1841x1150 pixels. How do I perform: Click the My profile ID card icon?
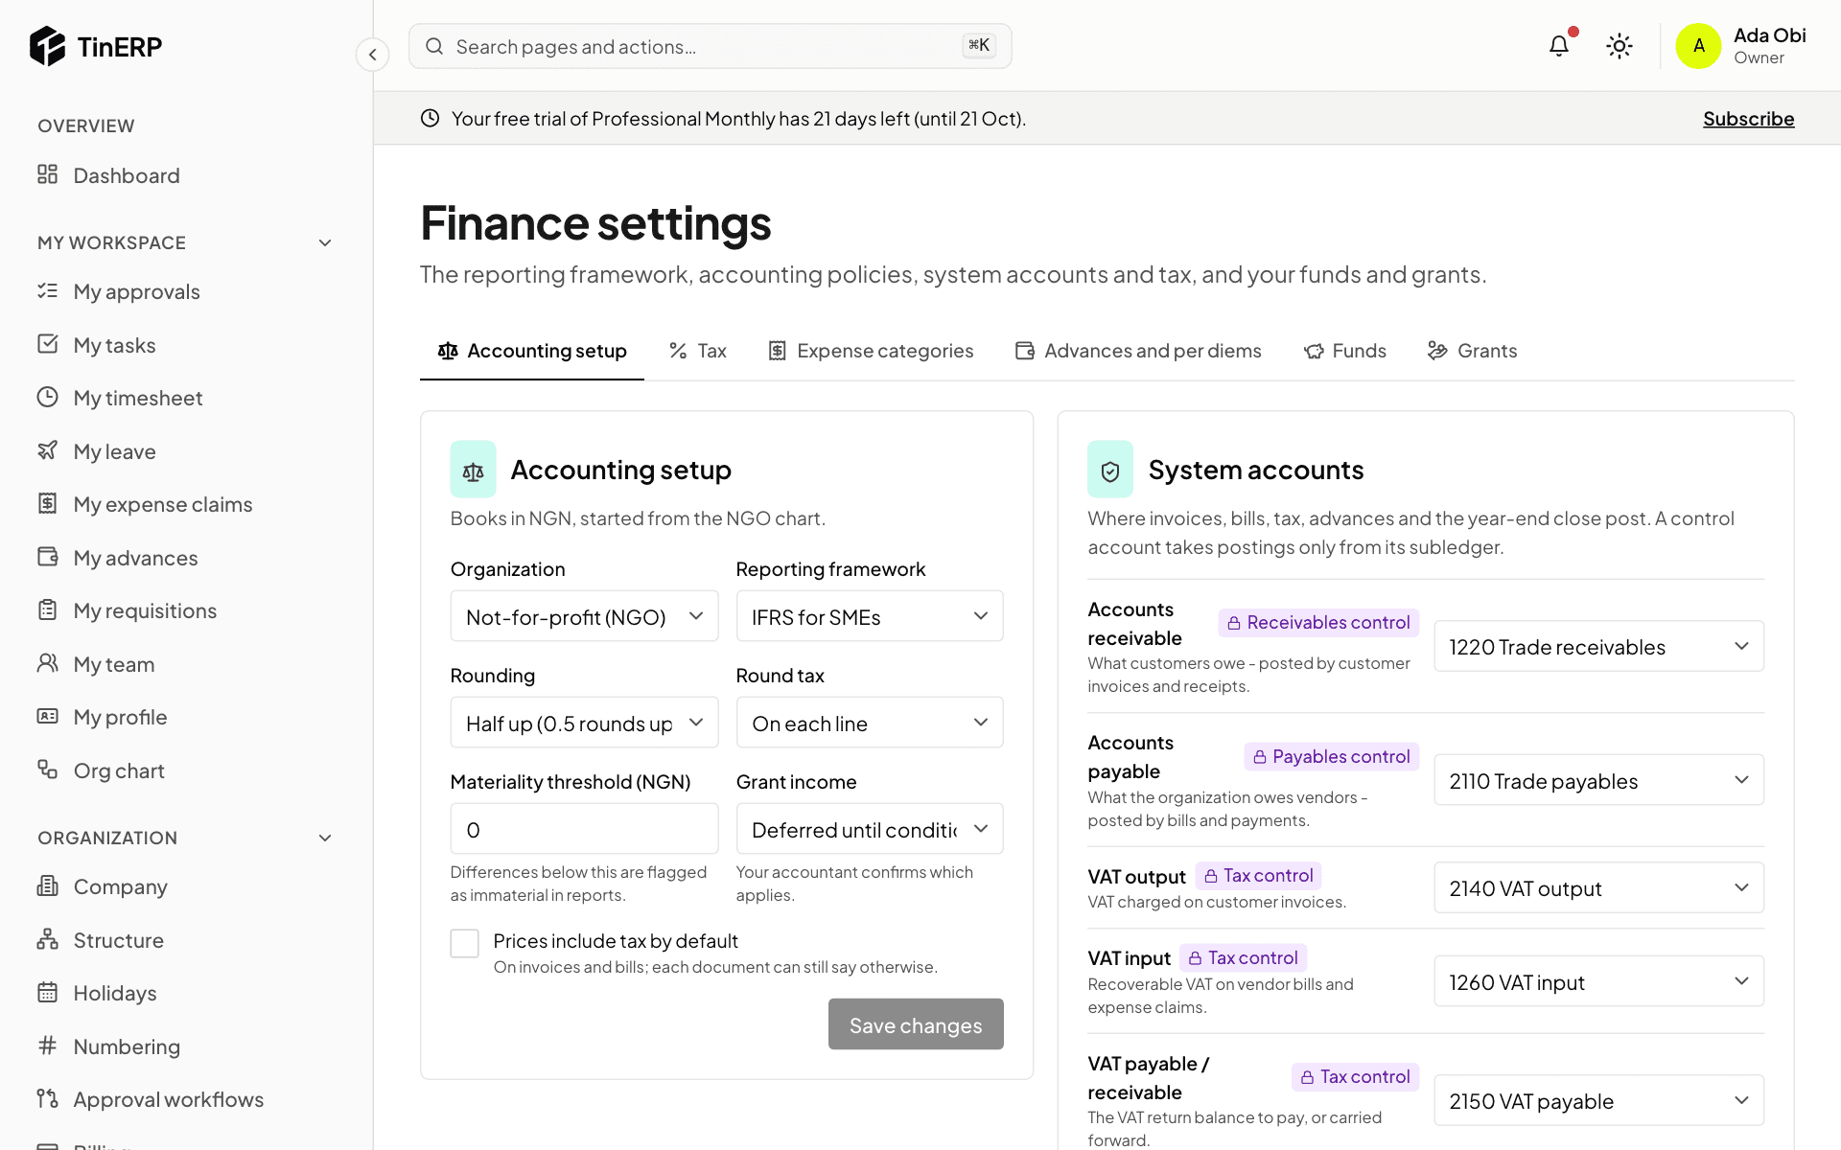pos(47,716)
